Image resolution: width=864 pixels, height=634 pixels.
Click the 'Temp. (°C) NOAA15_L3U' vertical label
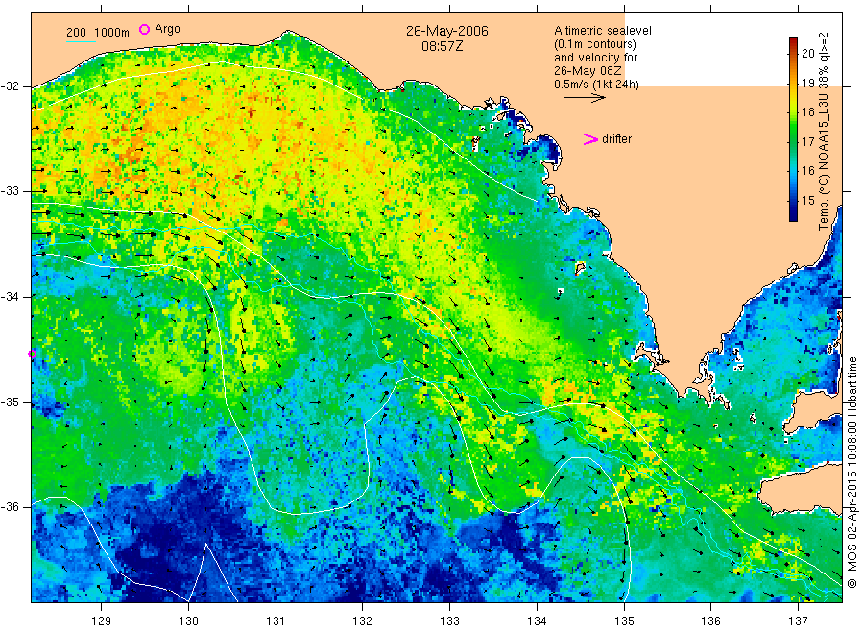[824, 162]
